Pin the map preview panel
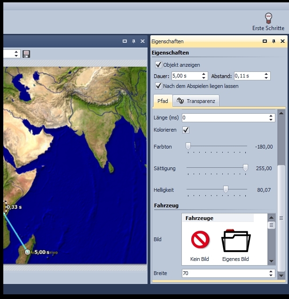289x299 pixels. 133,41
